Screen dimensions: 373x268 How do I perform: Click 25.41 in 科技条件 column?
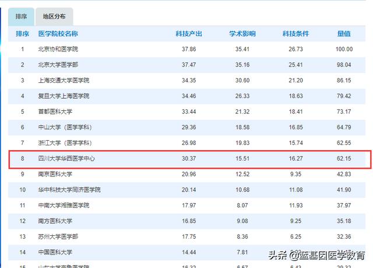[x=295, y=65]
